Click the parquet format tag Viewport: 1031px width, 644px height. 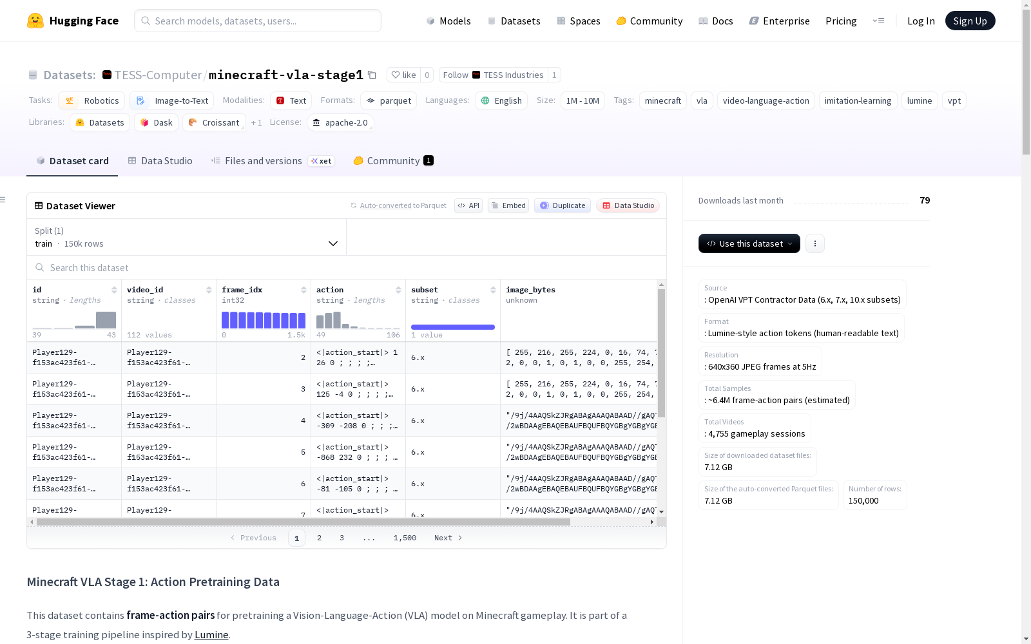[x=389, y=100]
